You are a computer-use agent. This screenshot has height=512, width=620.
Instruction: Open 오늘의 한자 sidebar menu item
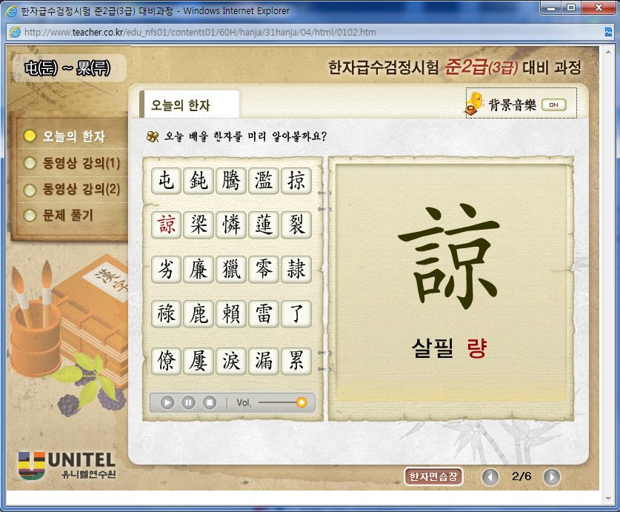[x=64, y=136]
